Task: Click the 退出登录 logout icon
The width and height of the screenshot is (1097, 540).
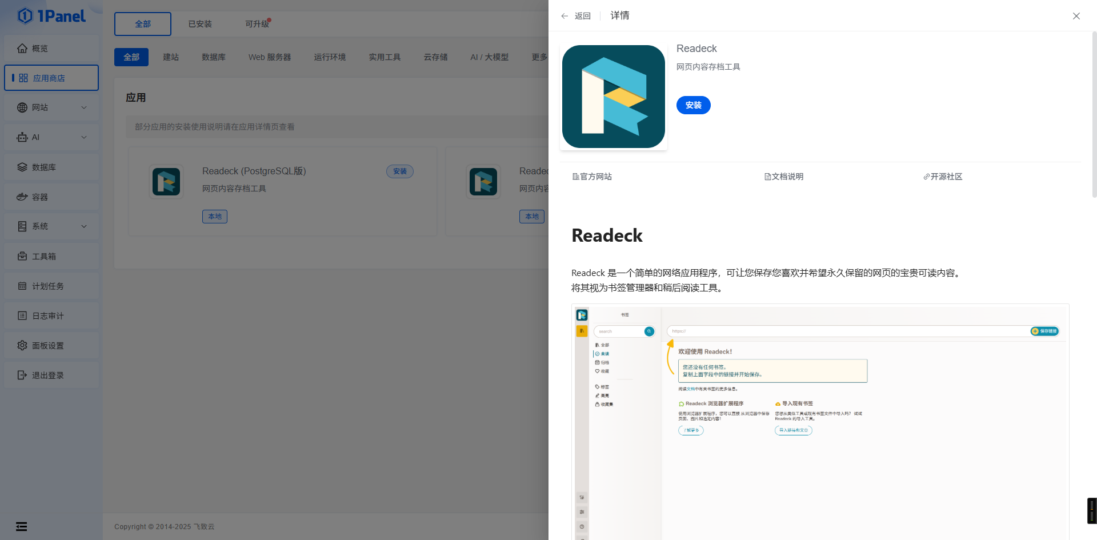Action: point(22,375)
